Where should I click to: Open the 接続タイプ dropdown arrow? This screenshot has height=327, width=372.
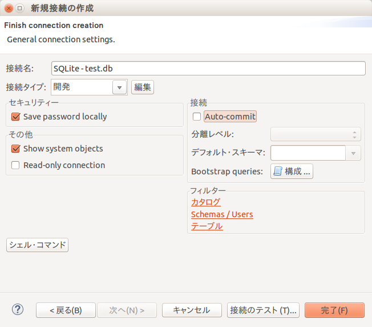(119, 87)
